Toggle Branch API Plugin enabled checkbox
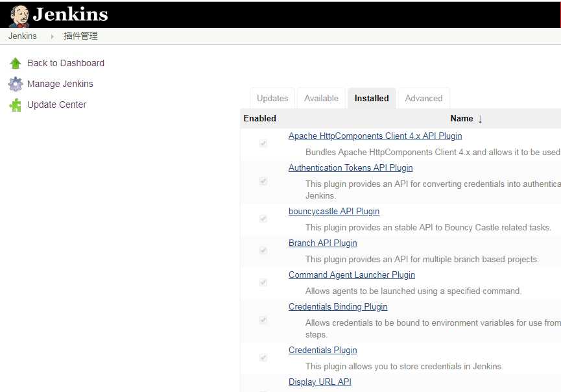Screen dimensions: 561x392 [263, 251]
